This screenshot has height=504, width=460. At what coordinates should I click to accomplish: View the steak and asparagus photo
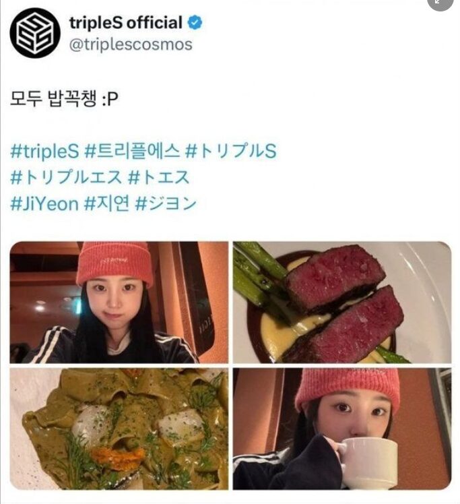[x=342, y=302]
